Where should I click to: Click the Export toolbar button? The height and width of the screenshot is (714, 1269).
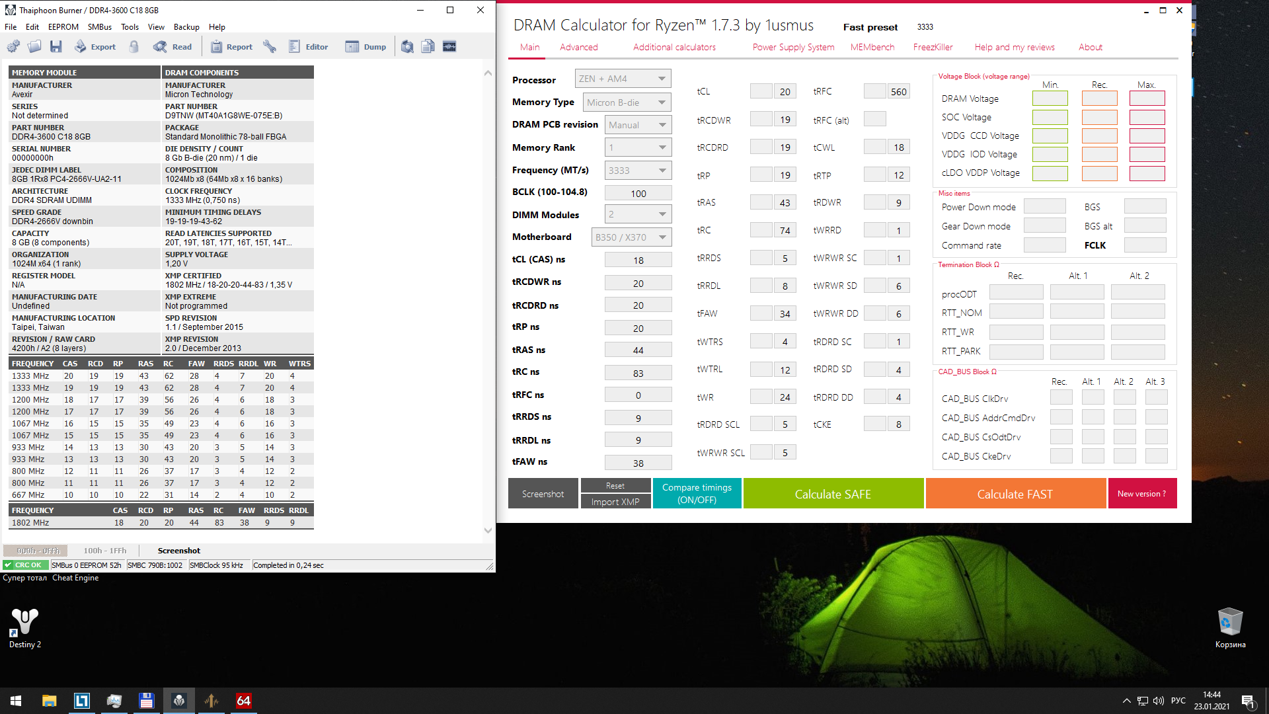95,46
